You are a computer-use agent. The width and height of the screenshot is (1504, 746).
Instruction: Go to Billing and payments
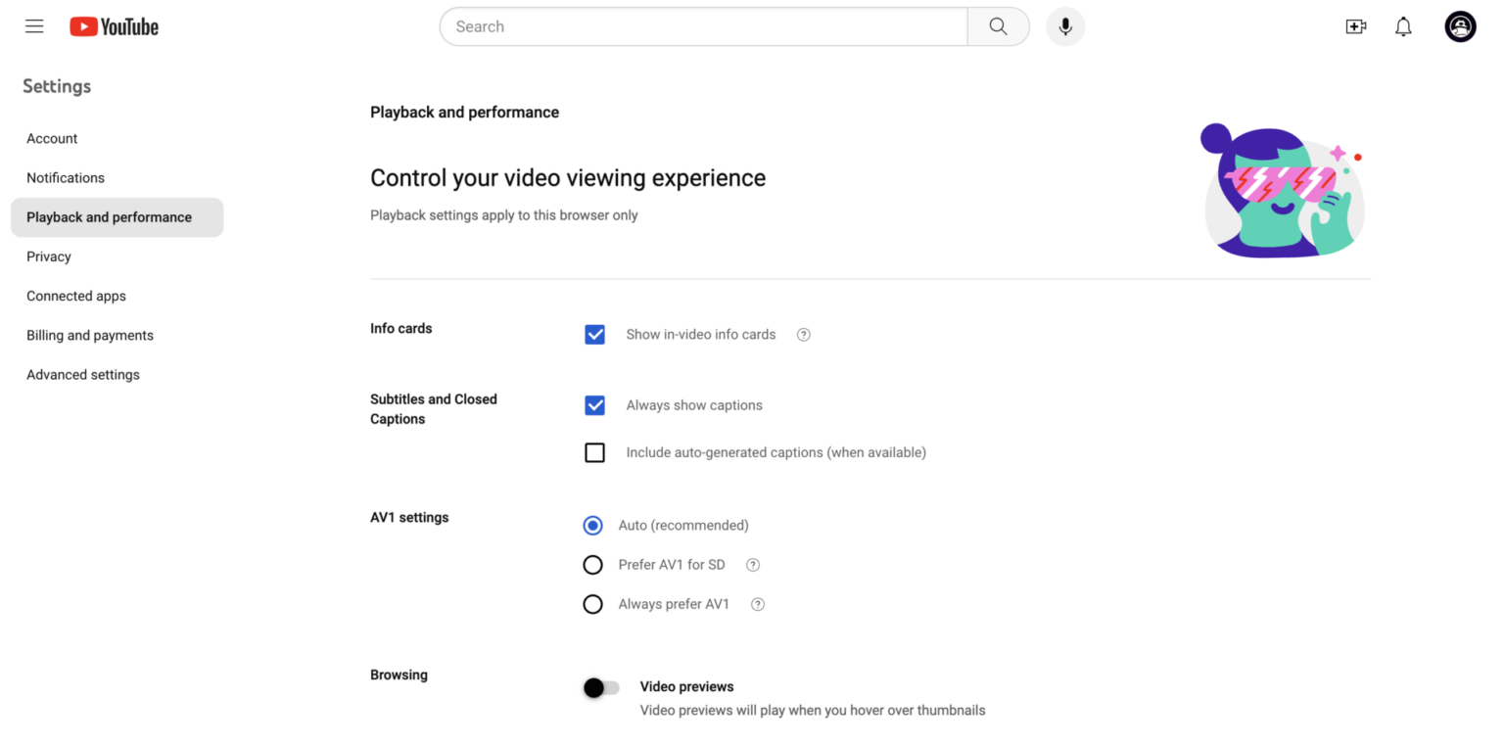pyautogui.click(x=89, y=335)
